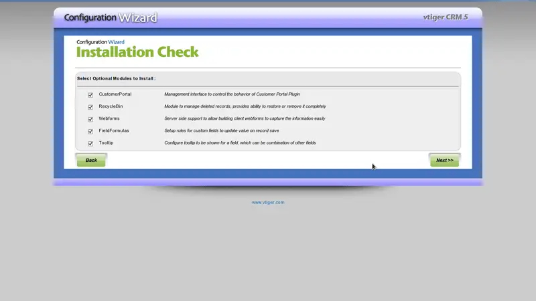Click the green Installation Check title

137,52
